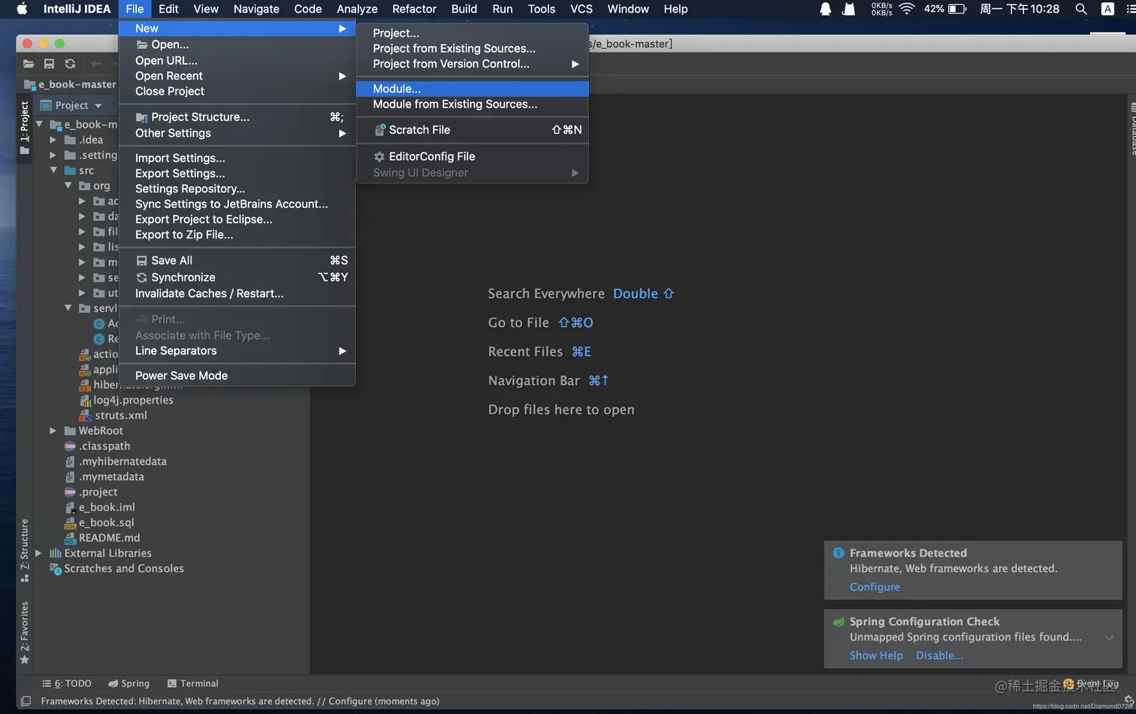The height and width of the screenshot is (714, 1136).
Task: Click Synchronize in File menu
Action: point(237,277)
